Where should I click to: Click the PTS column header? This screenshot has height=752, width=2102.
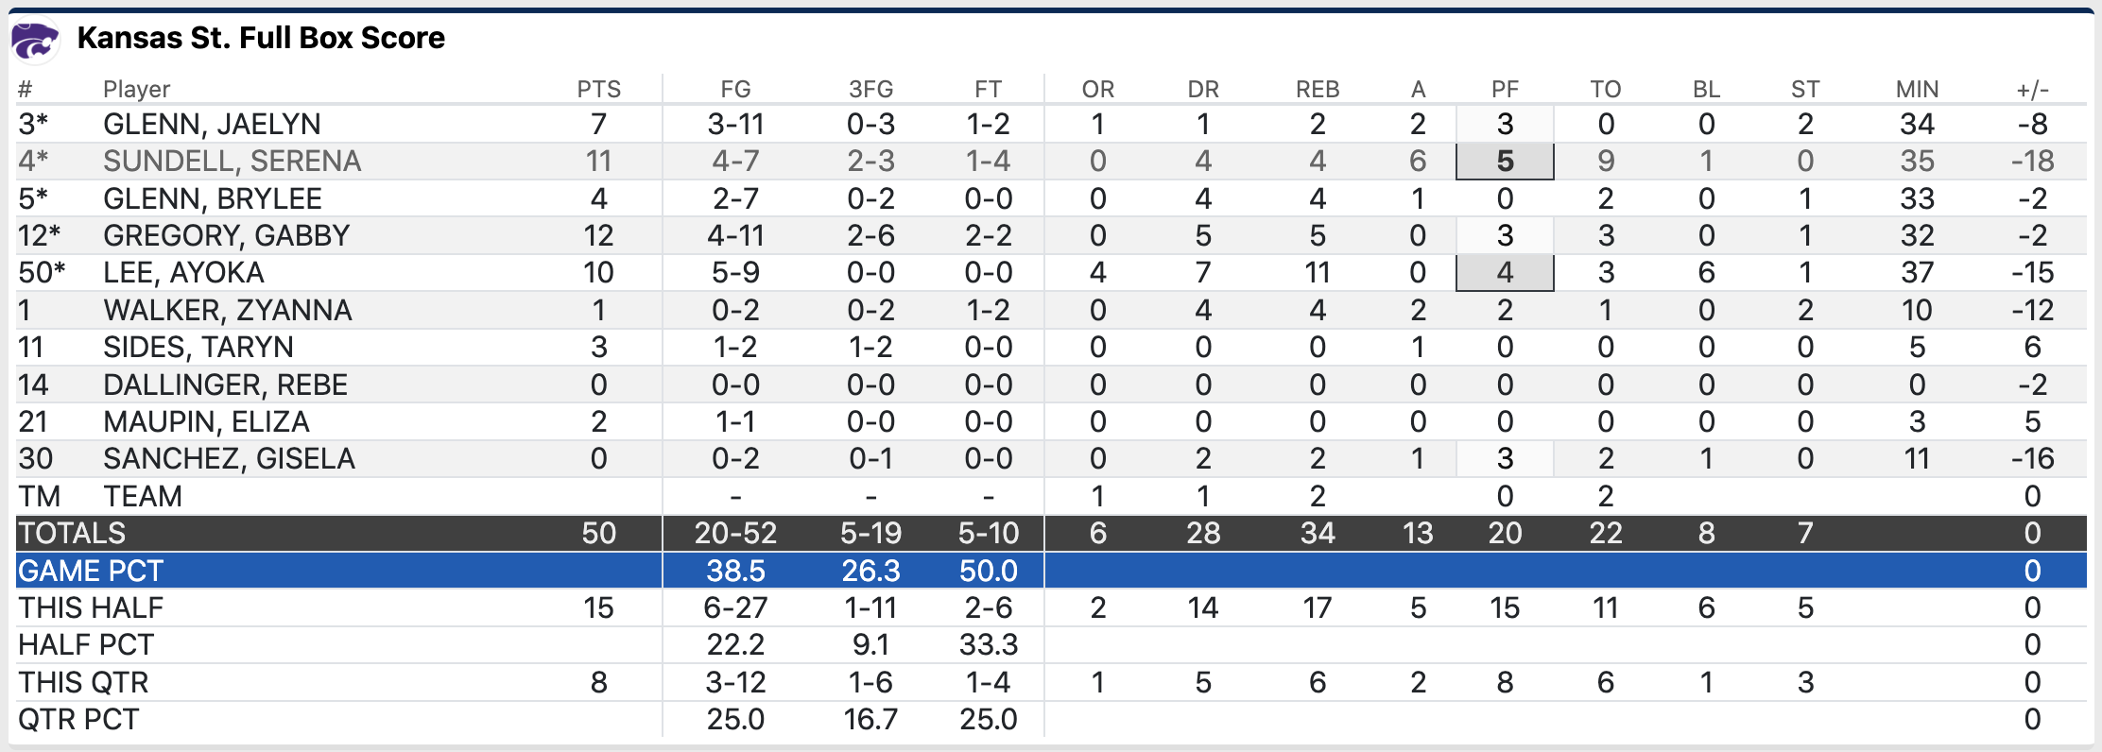point(598,89)
